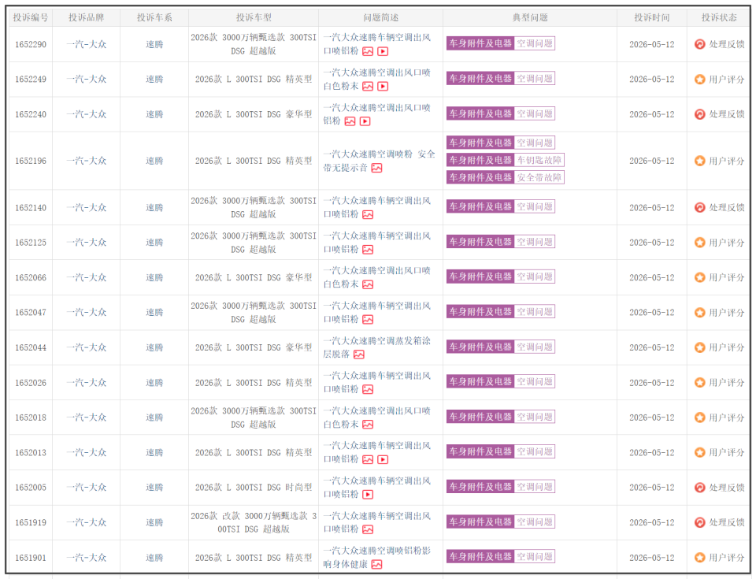Open image icon in complaint 1652066 row
This screenshot has width=756, height=579.
(368, 284)
